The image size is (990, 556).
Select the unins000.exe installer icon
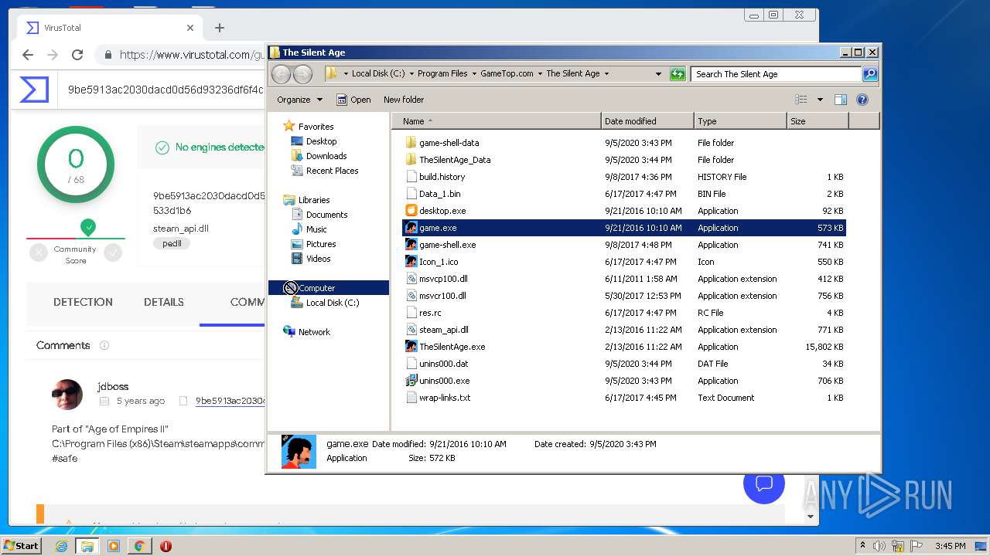click(x=411, y=381)
